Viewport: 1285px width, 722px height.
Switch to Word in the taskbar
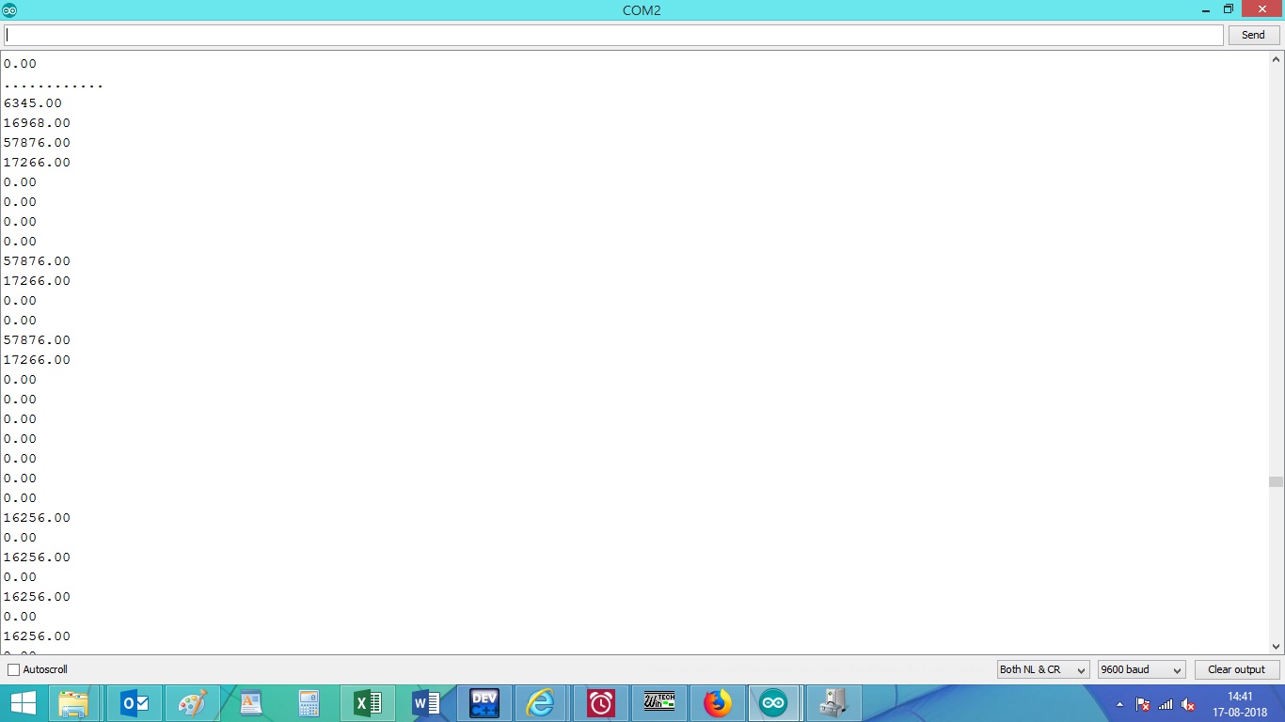(x=426, y=703)
